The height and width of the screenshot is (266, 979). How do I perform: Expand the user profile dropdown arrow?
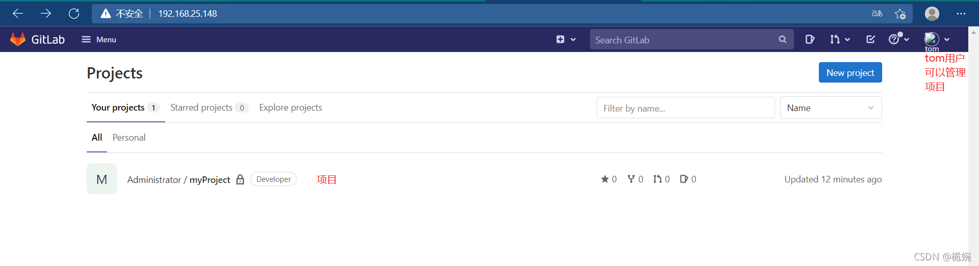pyautogui.click(x=947, y=39)
